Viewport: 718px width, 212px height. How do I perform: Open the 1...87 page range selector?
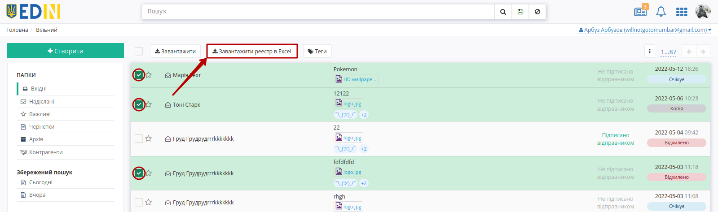point(668,52)
